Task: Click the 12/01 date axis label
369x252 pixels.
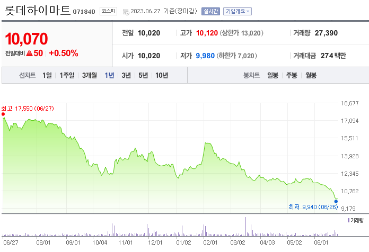Action: 155,242
